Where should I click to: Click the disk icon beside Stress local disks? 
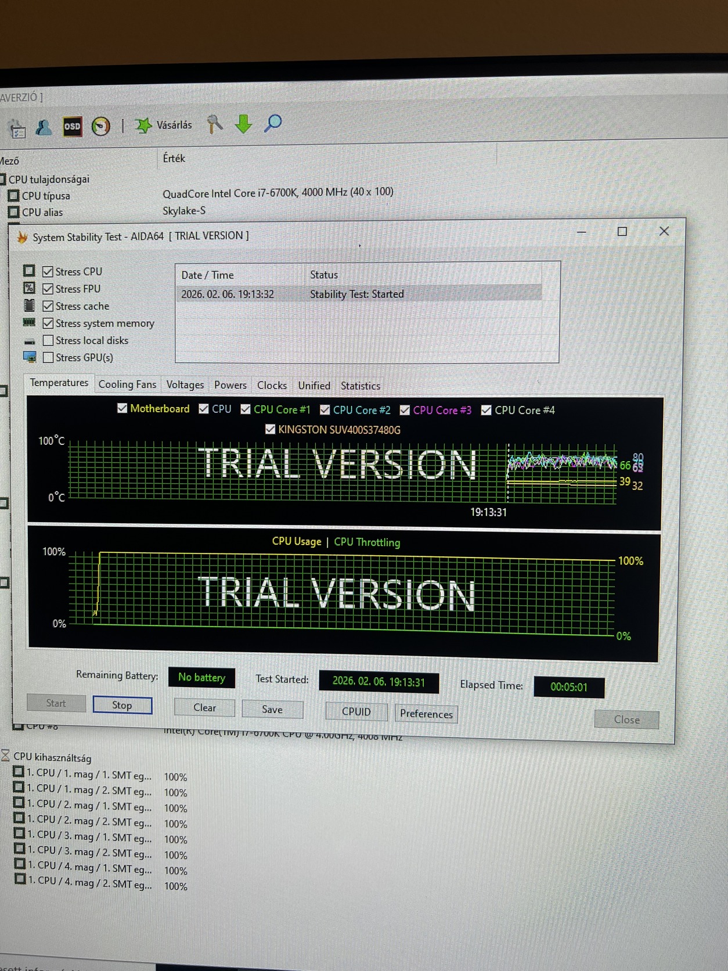click(30, 341)
